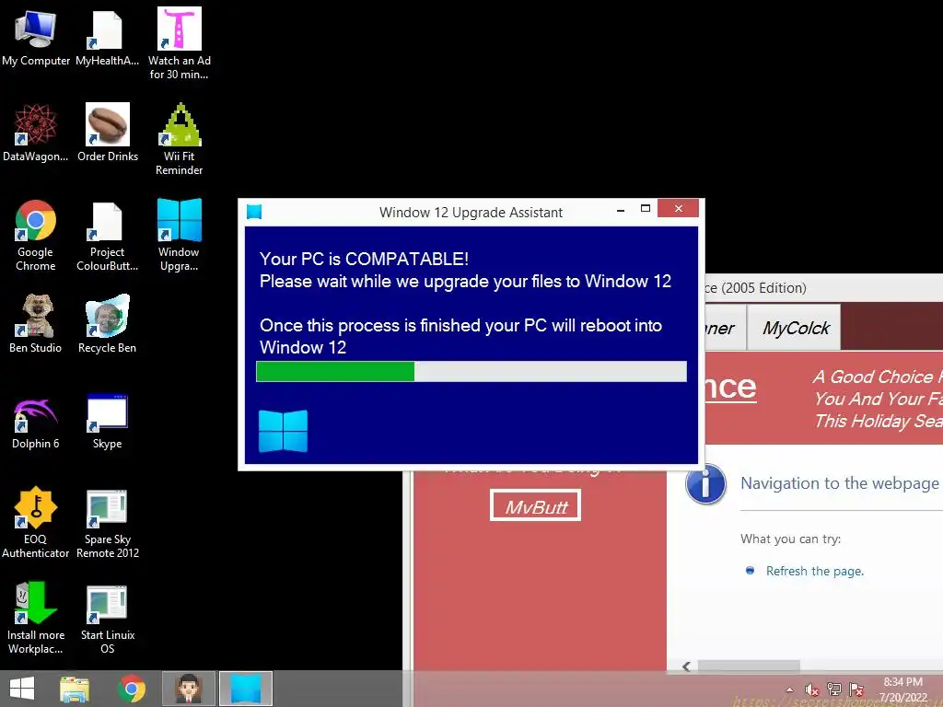
Task: Open the DataWagon desktop shortcut
Action: click(36, 133)
